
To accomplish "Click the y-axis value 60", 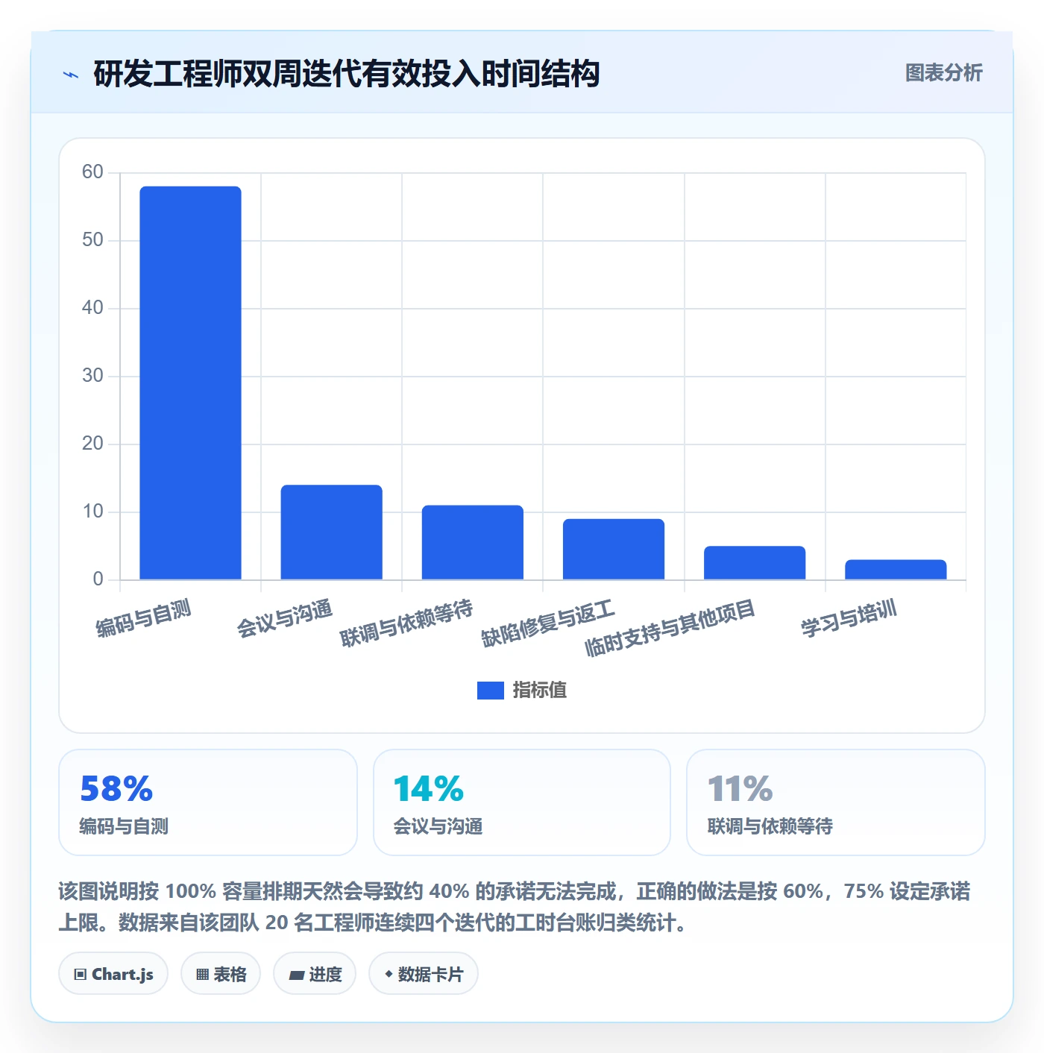I will pos(92,172).
